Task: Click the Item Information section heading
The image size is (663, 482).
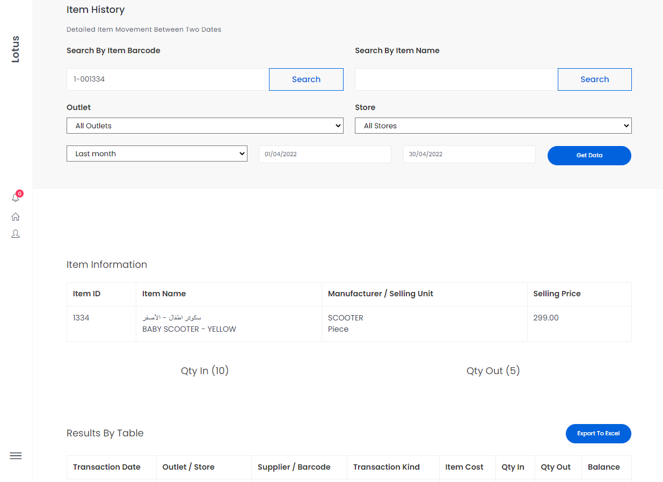Action: (x=107, y=265)
